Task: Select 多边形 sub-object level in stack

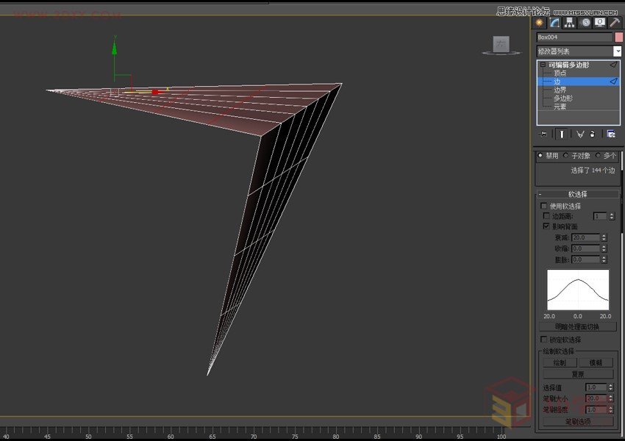Action: tap(562, 98)
